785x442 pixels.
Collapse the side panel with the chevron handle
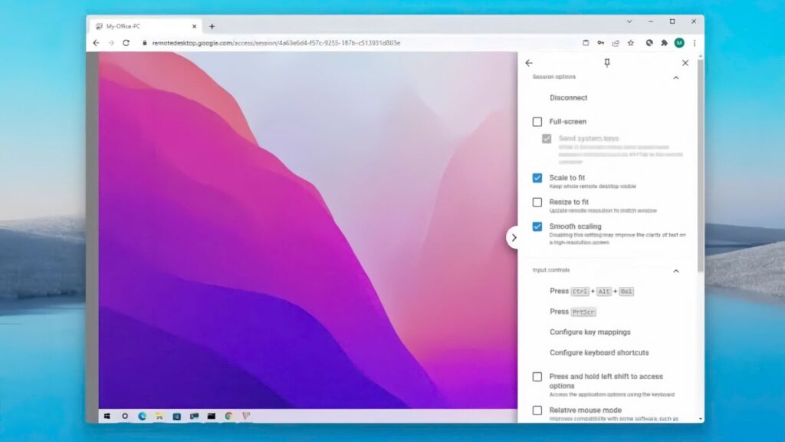[513, 238]
